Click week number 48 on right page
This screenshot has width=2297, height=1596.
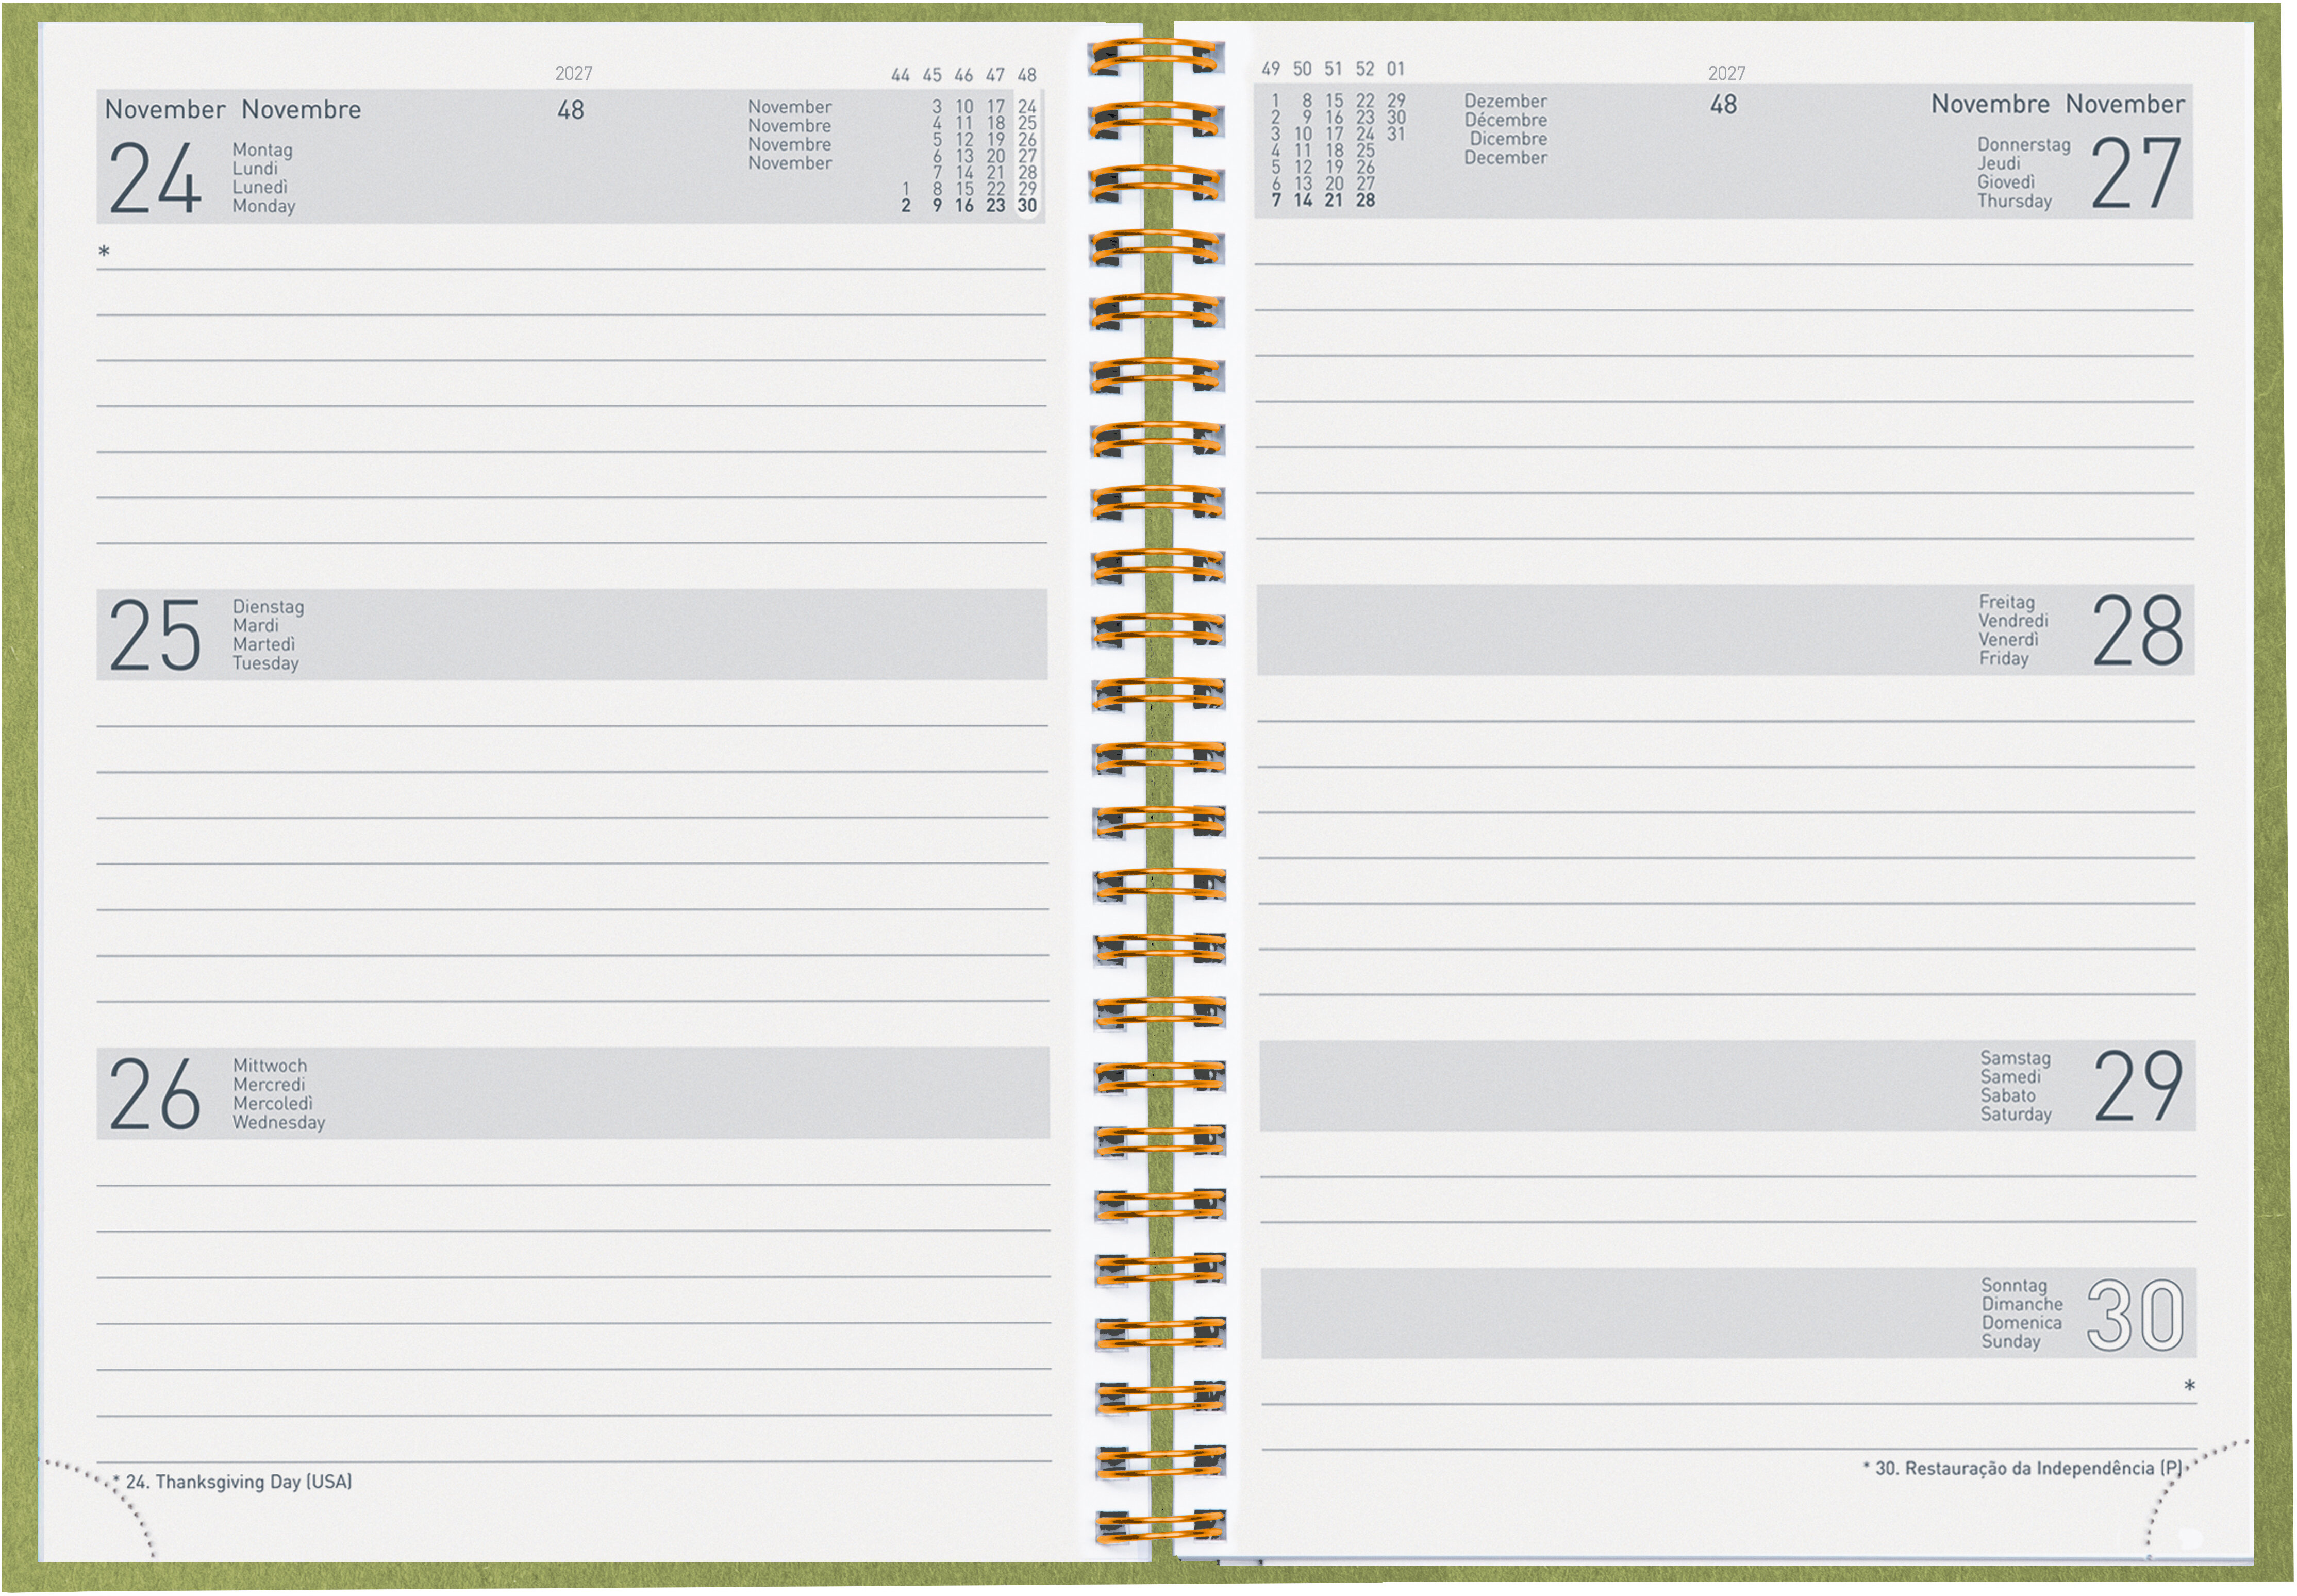[1723, 105]
